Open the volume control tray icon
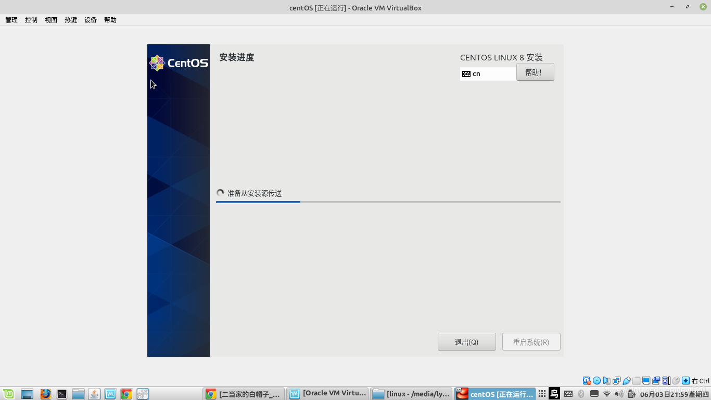711x400 pixels. click(x=619, y=394)
